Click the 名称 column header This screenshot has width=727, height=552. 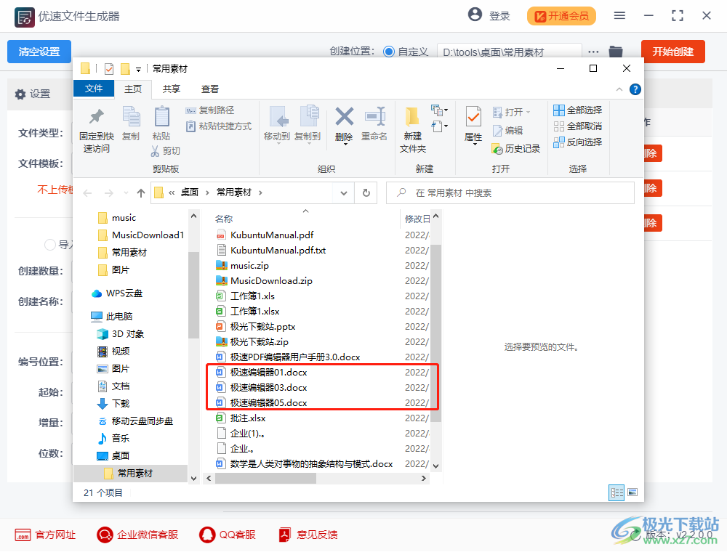coord(224,219)
